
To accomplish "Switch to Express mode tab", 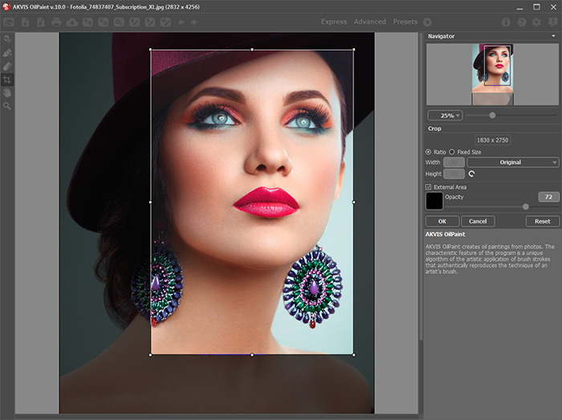I will pos(334,22).
